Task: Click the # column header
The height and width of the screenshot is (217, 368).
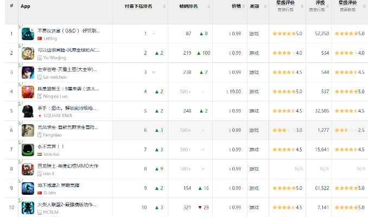Action: tap(11, 5)
